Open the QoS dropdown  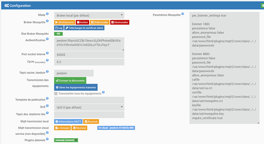(x=89, y=107)
